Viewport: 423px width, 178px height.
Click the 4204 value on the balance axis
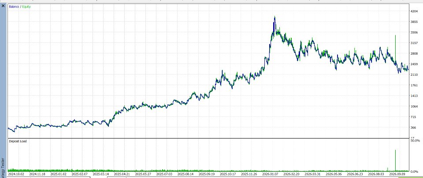(414, 11)
